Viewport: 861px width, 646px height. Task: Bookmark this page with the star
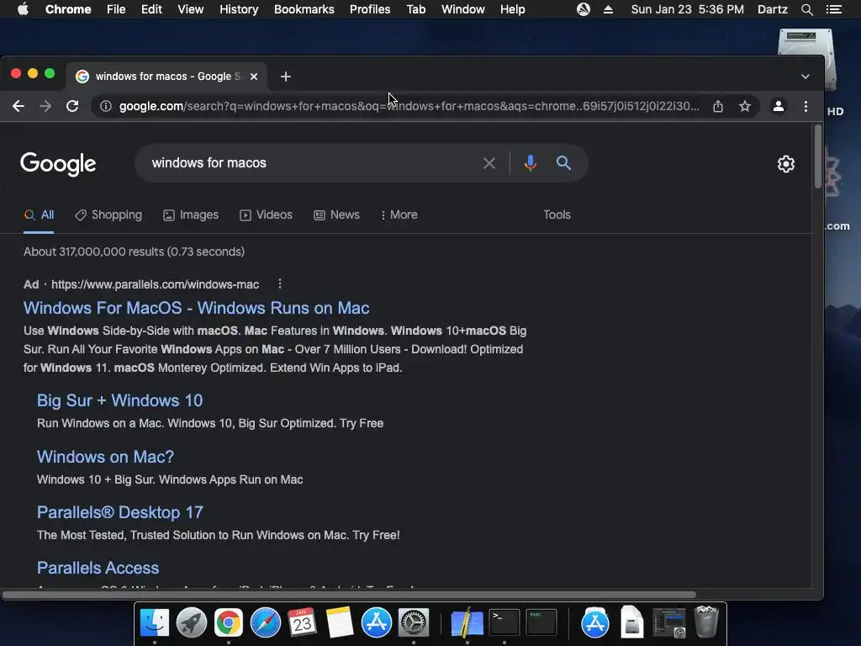[745, 106]
